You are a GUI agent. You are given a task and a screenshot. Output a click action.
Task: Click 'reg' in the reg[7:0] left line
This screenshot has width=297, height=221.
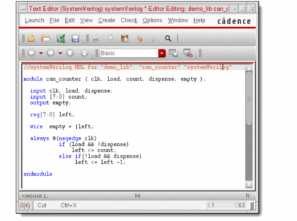coord(35,114)
